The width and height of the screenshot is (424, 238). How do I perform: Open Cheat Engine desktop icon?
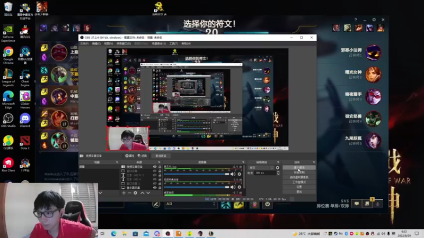pyautogui.click(x=25, y=78)
